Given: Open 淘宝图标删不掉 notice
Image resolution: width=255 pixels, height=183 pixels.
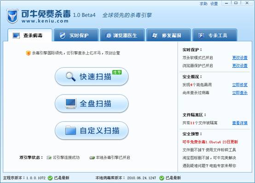Looking at the screenshot, I should coord(209,158).
